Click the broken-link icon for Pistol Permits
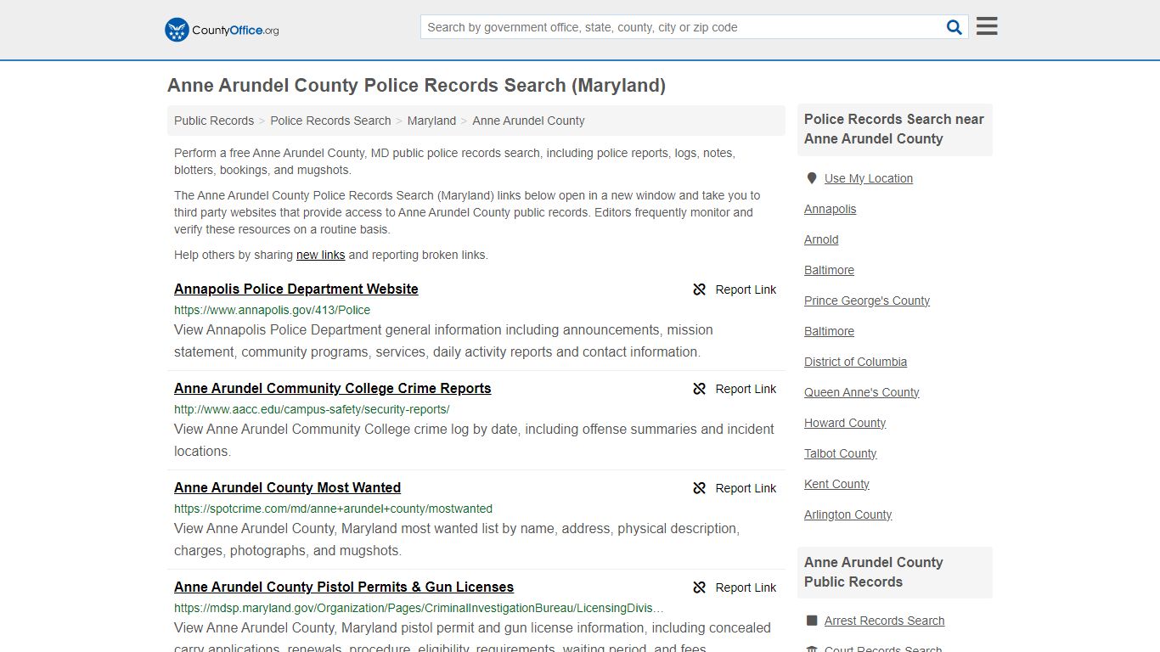This screenshot has height=652, width=1160. point(699,587)
